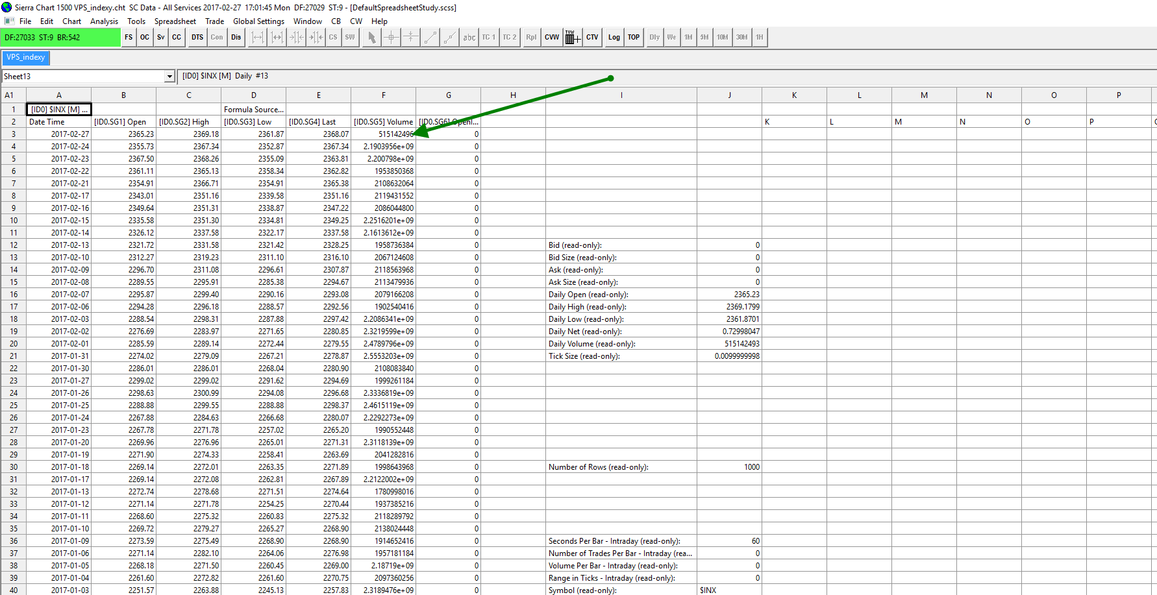Select the Formula Source cell in column D

click(x=254, y=110)
